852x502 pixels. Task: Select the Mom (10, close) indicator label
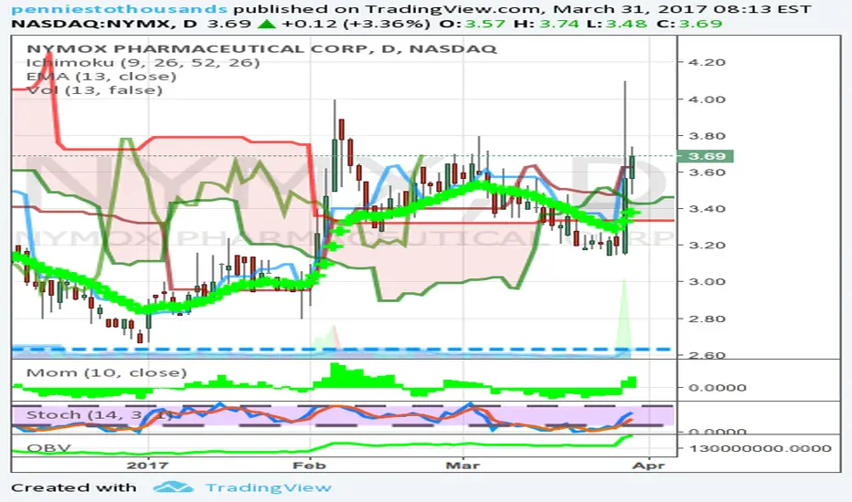(x=106, y=372)
